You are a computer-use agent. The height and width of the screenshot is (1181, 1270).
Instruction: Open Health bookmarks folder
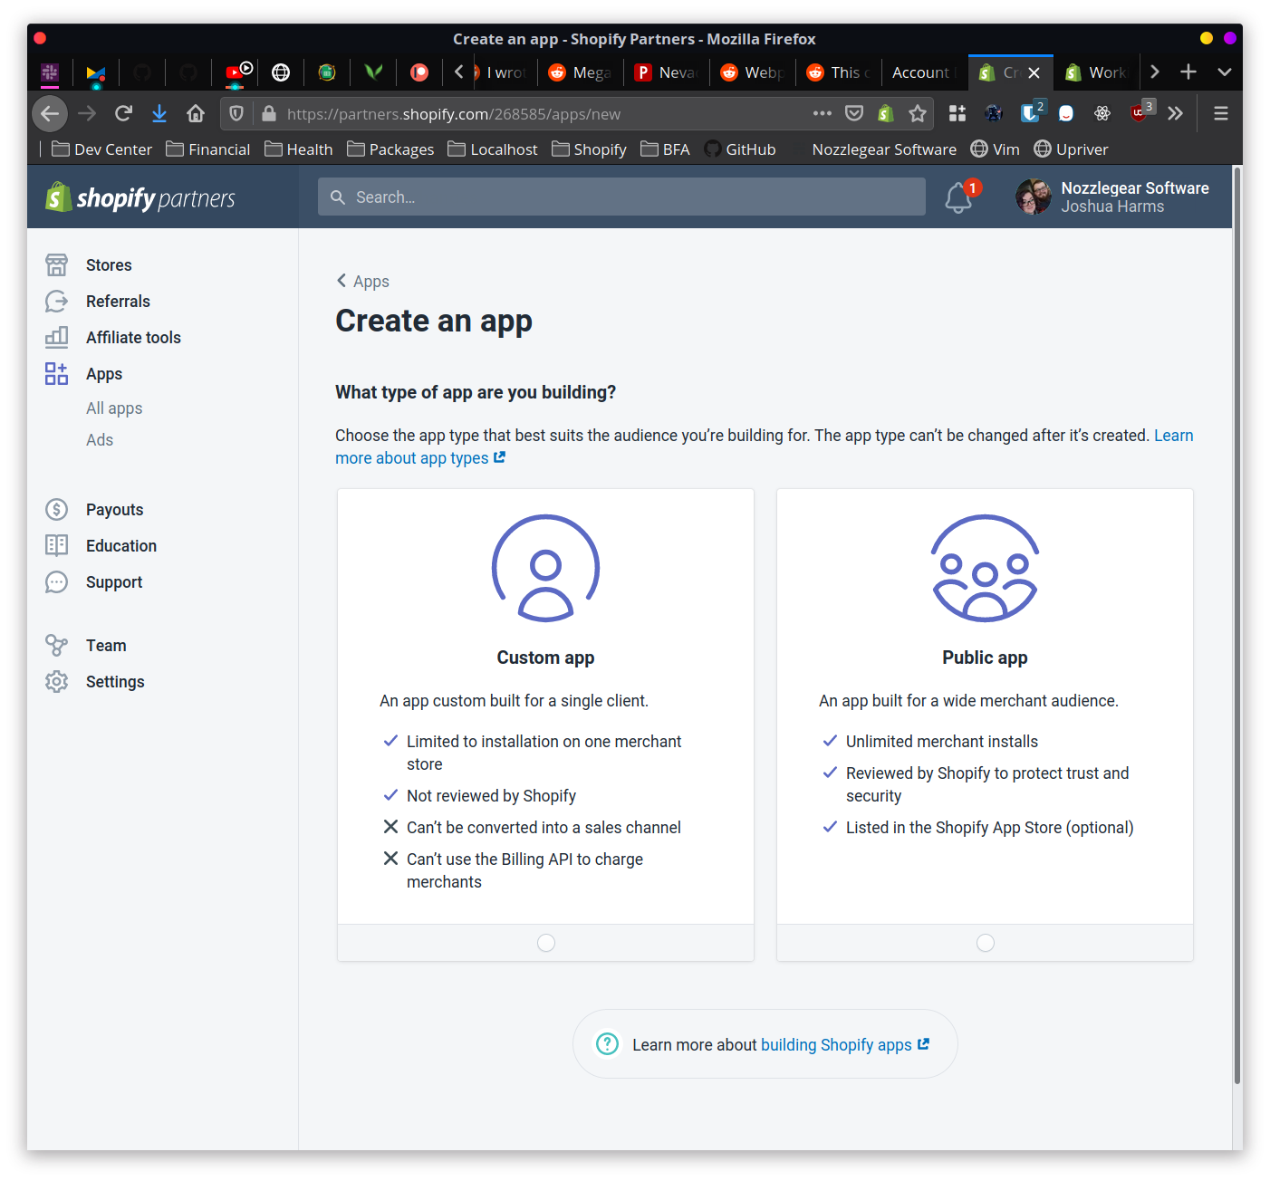point(299,149)
